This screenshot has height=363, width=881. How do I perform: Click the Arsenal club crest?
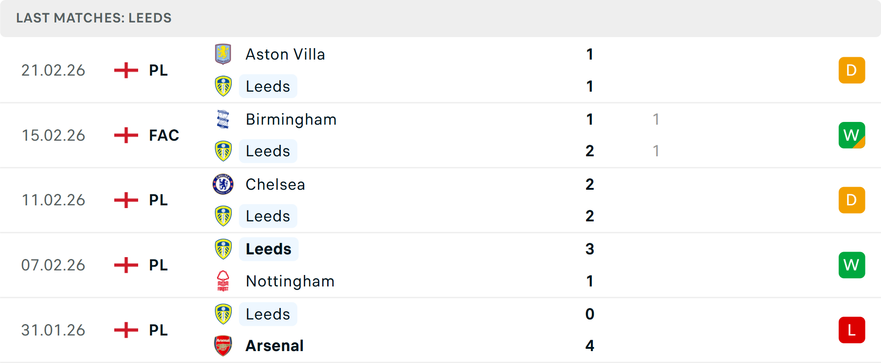223,346
